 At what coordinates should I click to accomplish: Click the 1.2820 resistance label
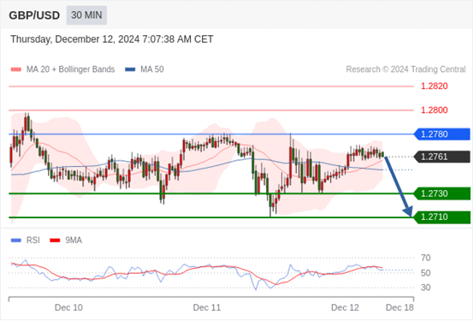tap(435, 86)
